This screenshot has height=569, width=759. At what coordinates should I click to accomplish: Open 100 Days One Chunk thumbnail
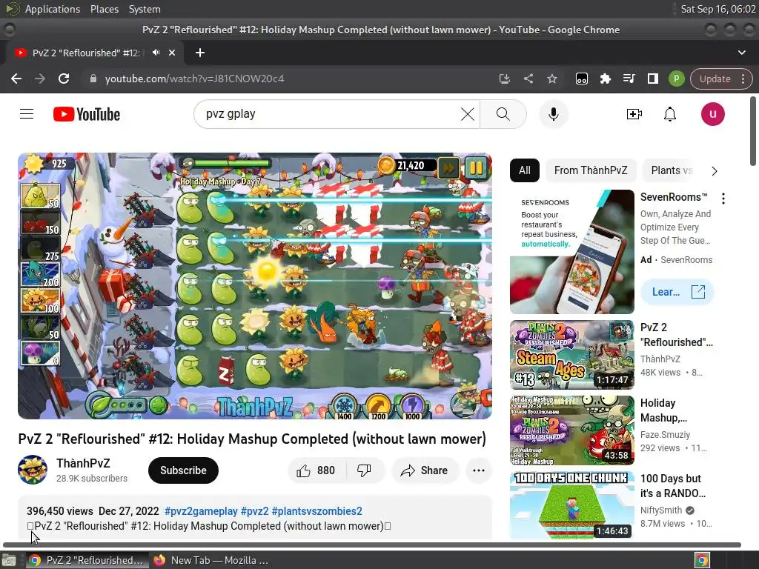(571, 505)
